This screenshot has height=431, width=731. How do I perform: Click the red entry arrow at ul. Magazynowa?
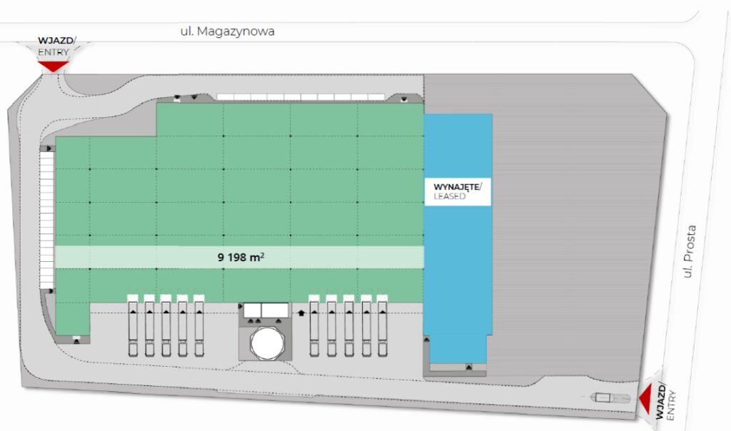[54, 66]
